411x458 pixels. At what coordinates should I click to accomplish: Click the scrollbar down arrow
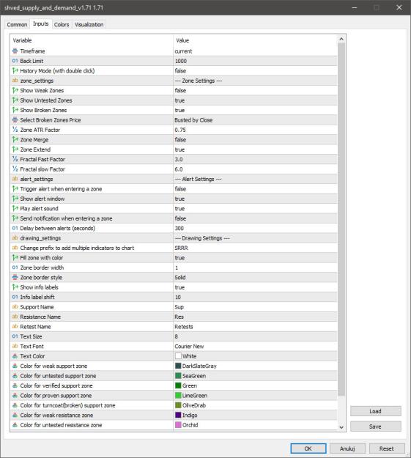341,427
